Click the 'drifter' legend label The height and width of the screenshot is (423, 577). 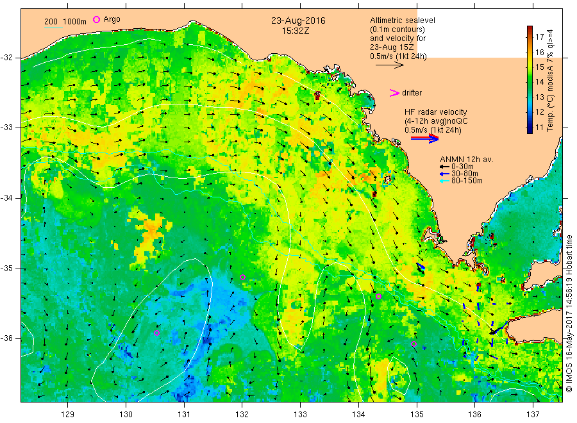click(x=412, y=93)
